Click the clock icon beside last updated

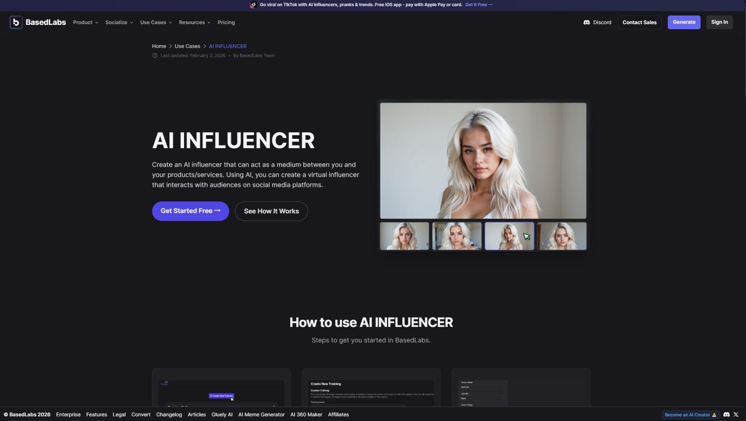[155, 56]
